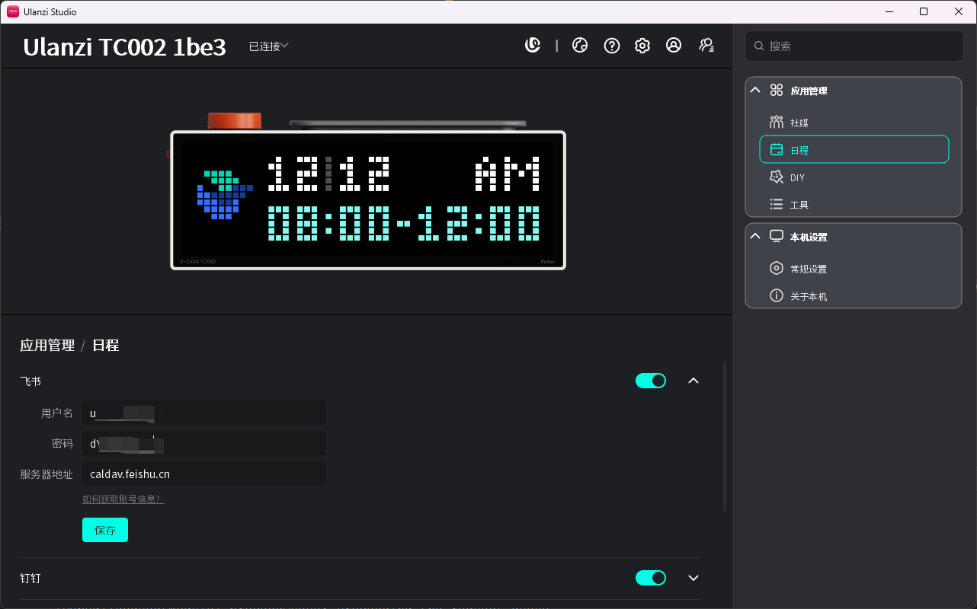Image resolution: width=977 pixels, height=609 pixels.
Task: Click the vertical scrollbar of the settings panel
Action: coord(724,436)
